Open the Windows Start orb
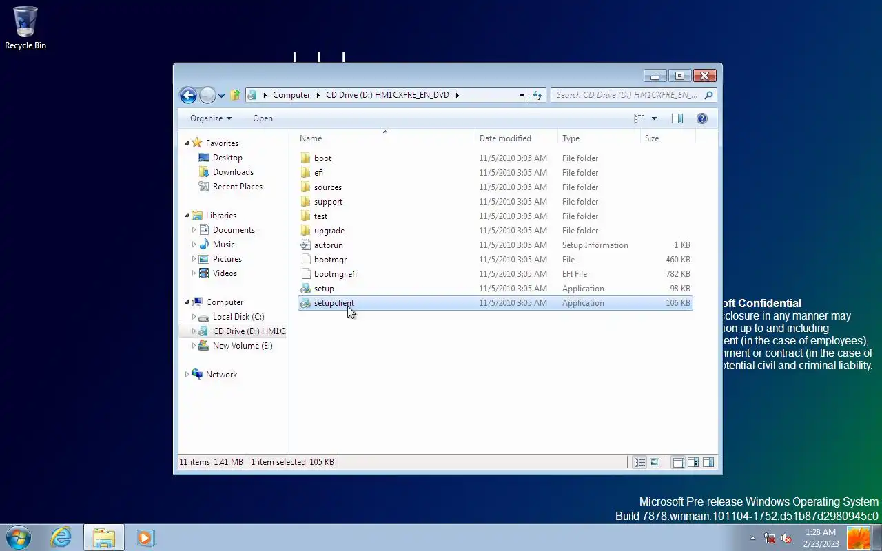The height and width of the screenshot is (551, 882). tap(19, 537)
